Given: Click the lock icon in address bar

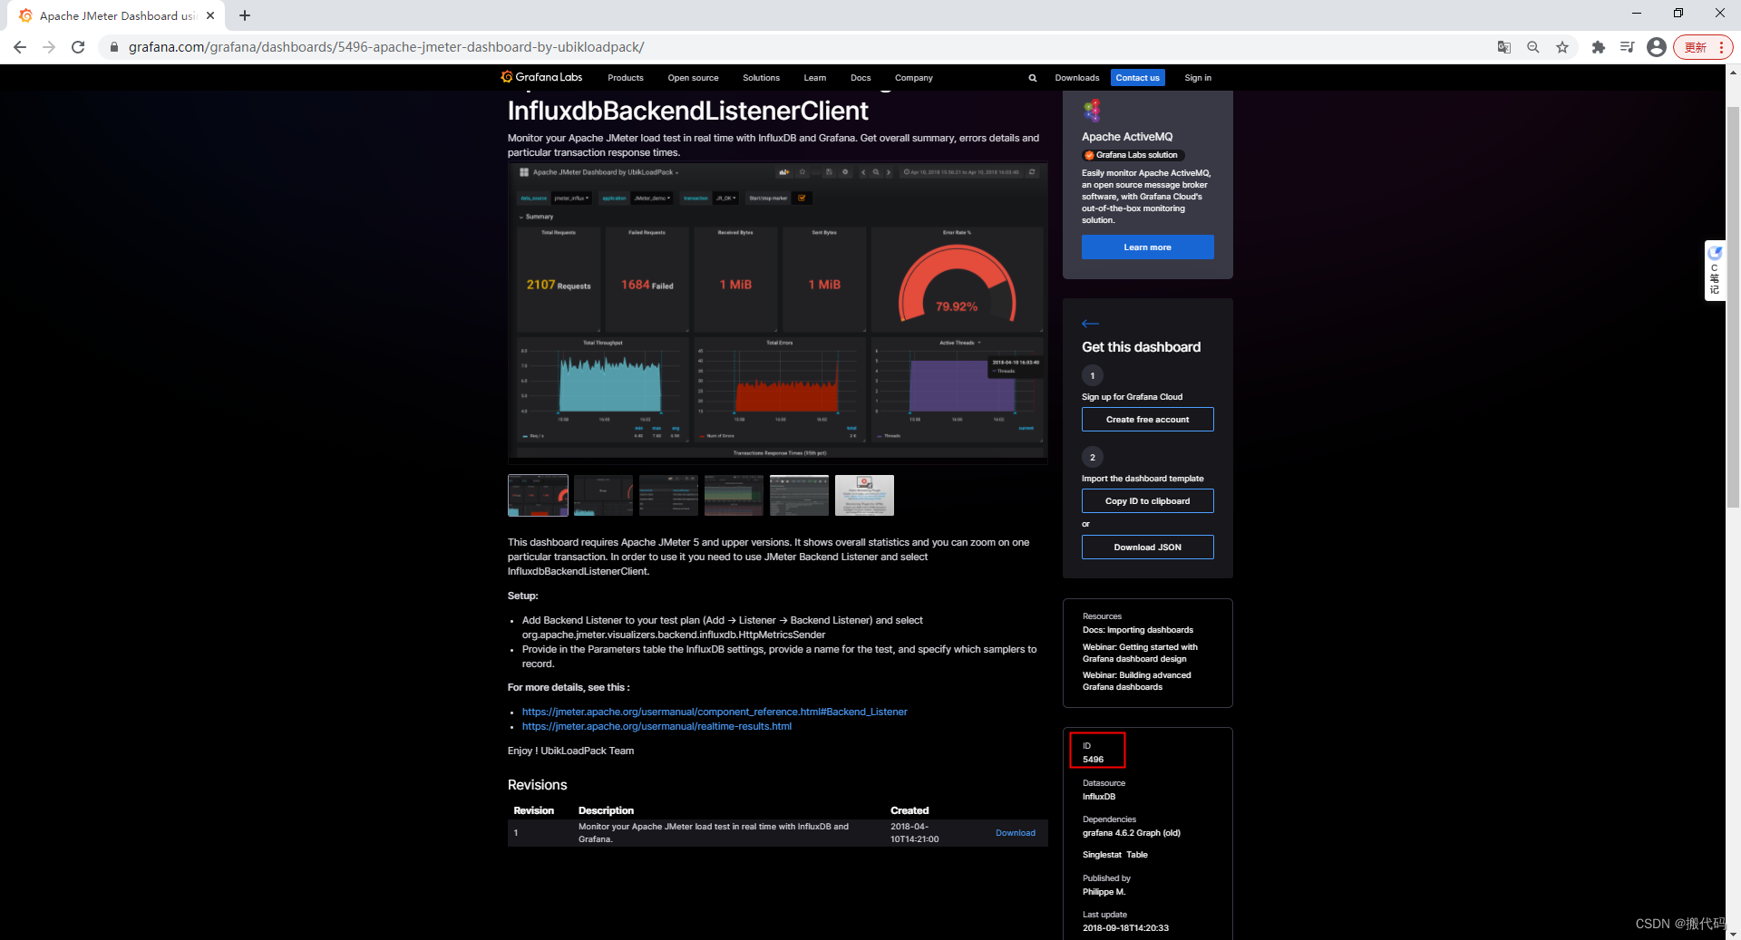Looking at the screenshot, I should [x=113, y=47].
